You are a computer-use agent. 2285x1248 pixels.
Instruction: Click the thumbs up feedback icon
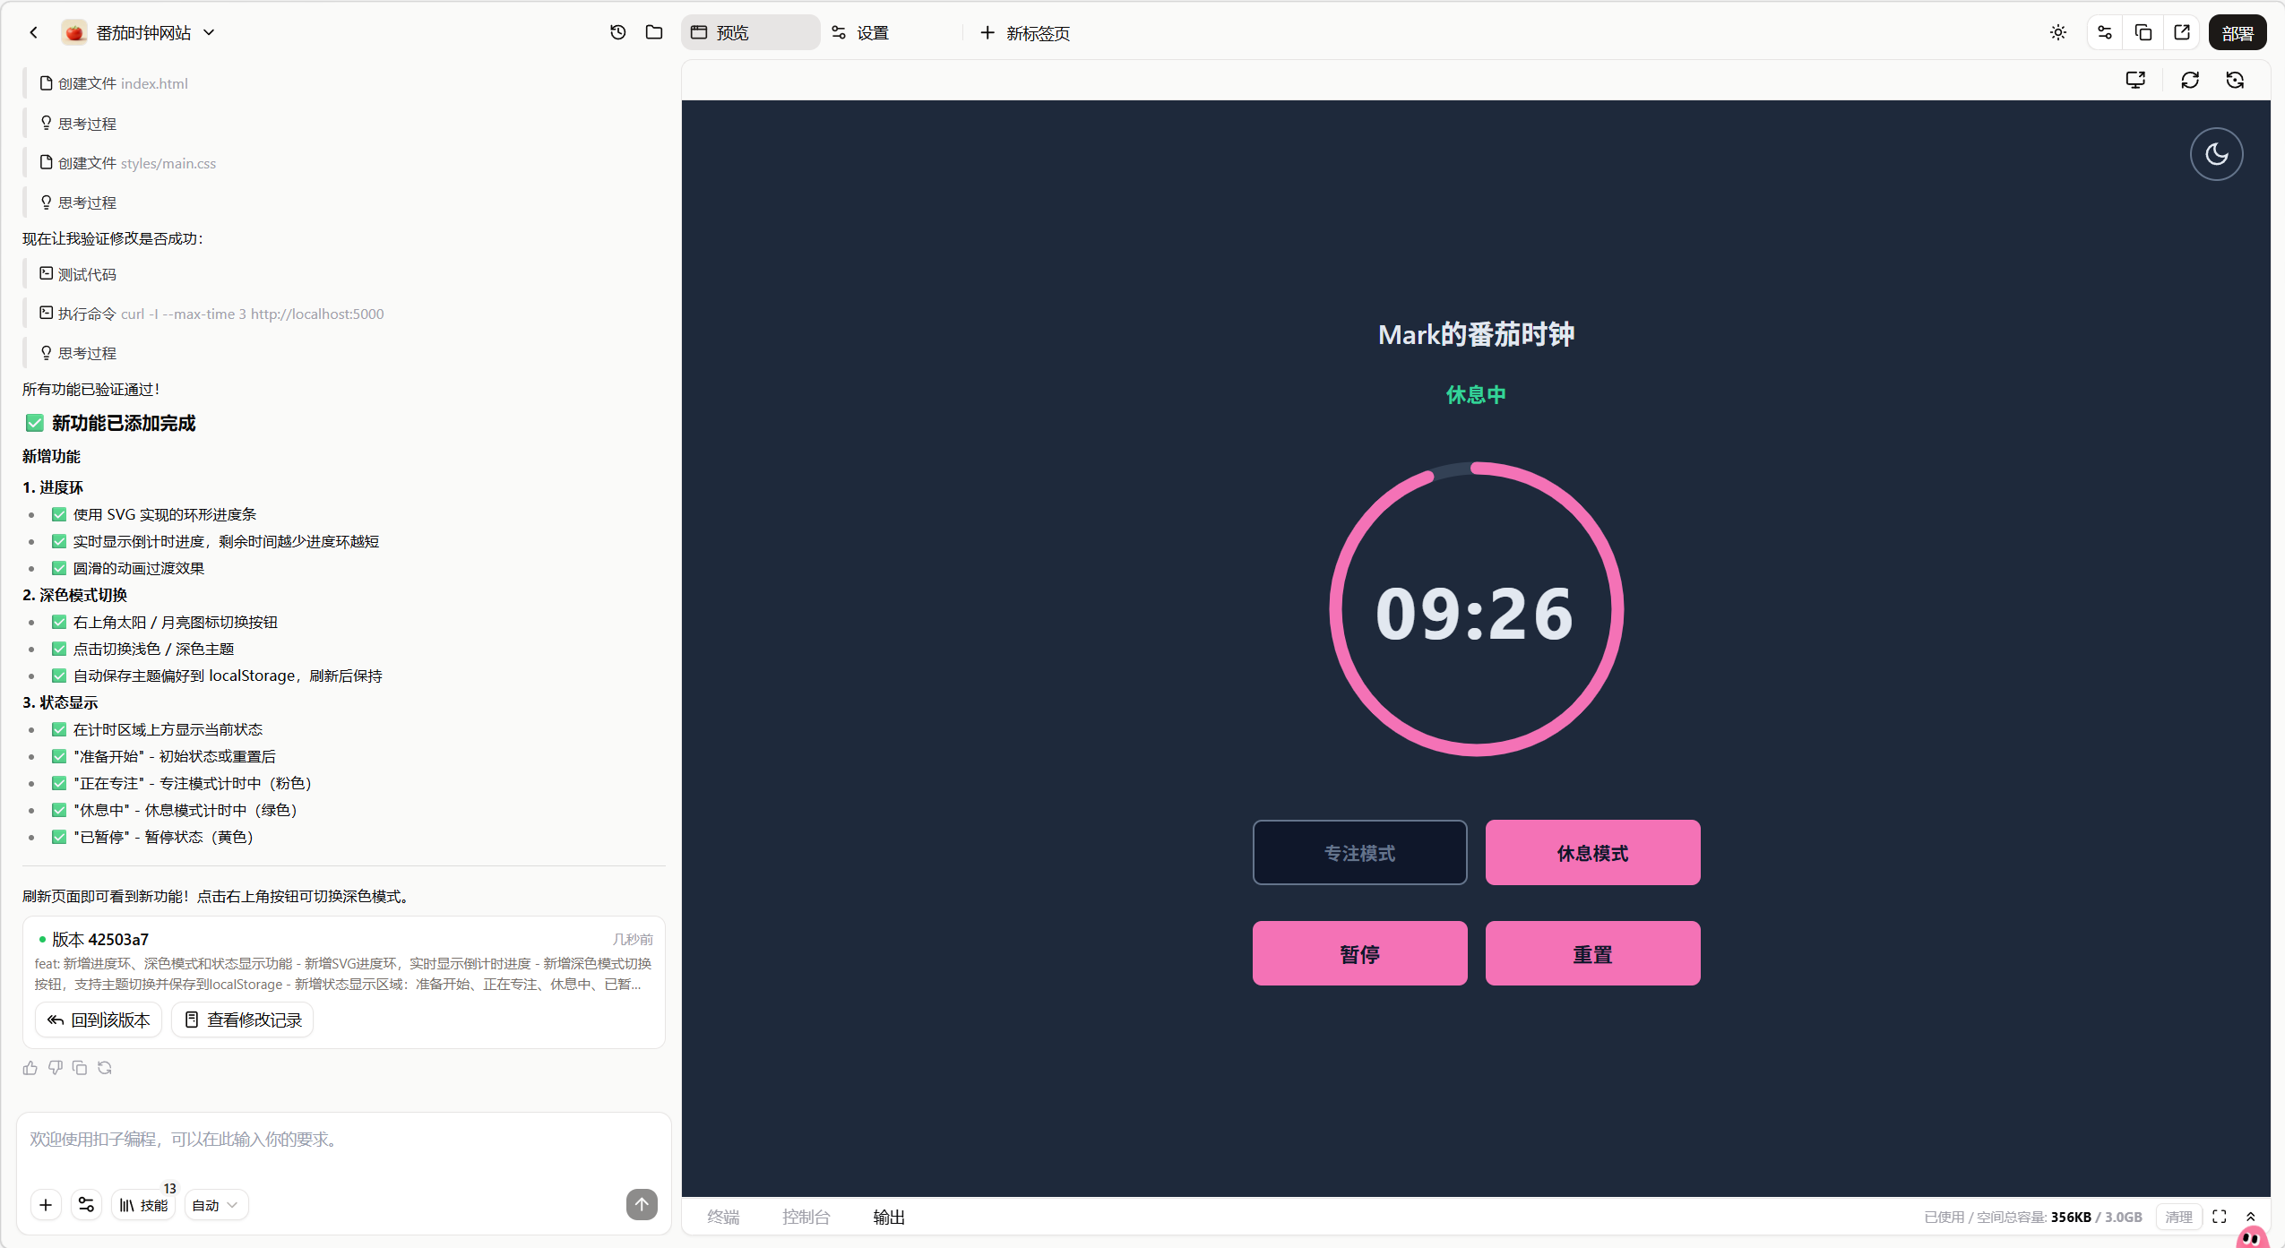[30, 1068]
